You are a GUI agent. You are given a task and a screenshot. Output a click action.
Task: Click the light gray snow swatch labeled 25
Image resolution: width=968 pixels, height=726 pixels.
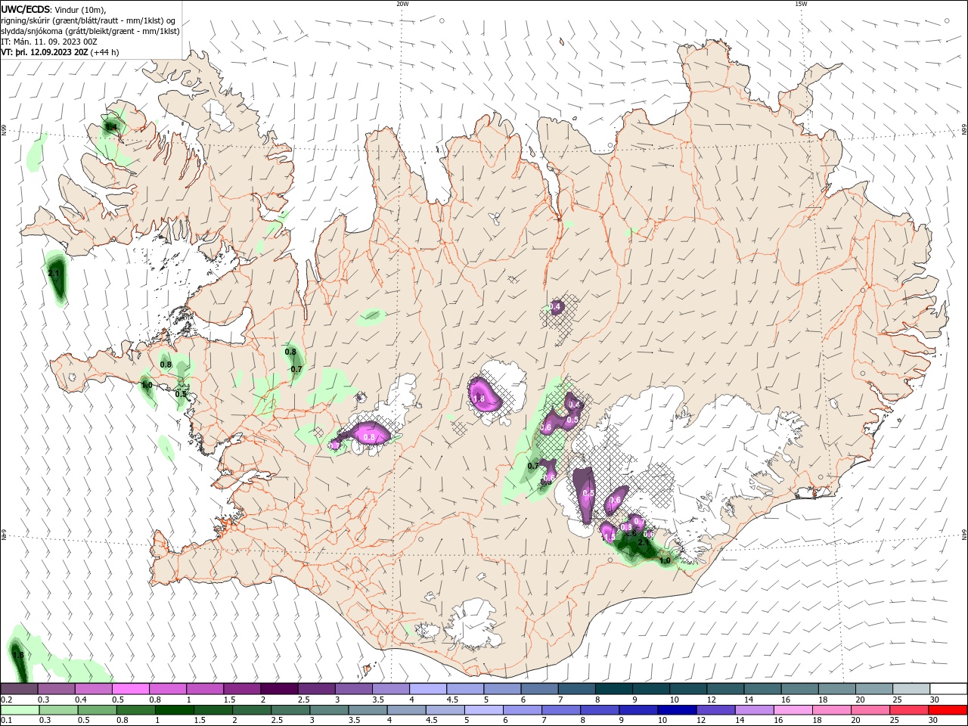(x=910, y=688)
